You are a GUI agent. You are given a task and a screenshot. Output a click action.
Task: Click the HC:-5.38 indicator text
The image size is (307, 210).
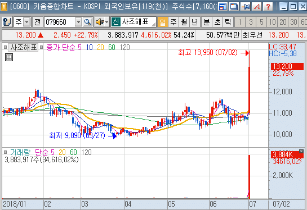tap(283, 53)
